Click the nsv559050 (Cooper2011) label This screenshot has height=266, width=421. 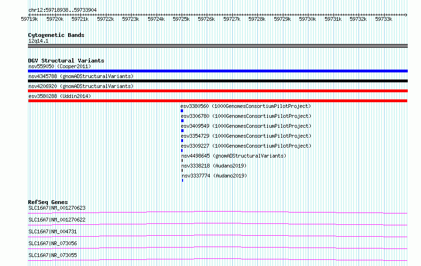click(x=60, y=66)
